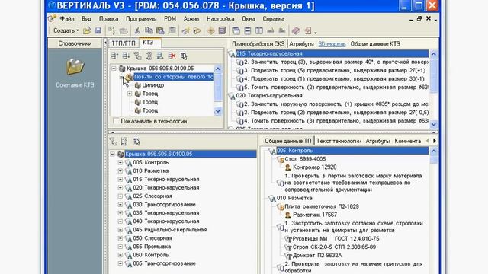Image resolution: width=488 pixels, height=274 pixels.
Task: Click the scroll-up arrow of the КТЭ tree
Action: pyautogui.click(x=218, y=68)
